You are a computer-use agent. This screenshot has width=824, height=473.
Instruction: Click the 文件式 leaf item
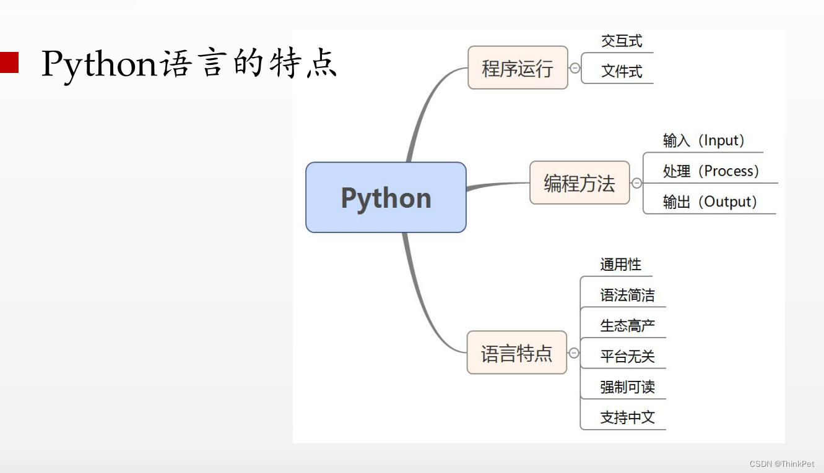click(x=622, y=71)
